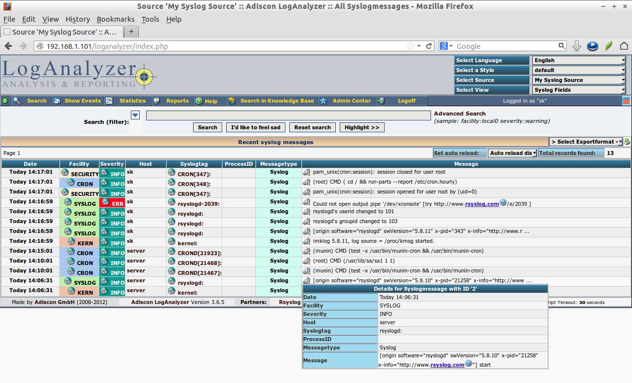632x383 pixels.
Task: Click the Firefox Downloads arrow icon
Action: [577, 46]
